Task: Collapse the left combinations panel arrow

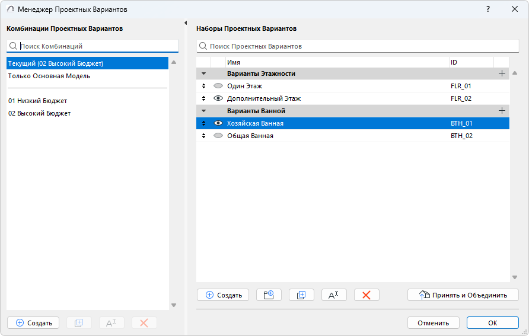Action: click(x=186, y=23)
